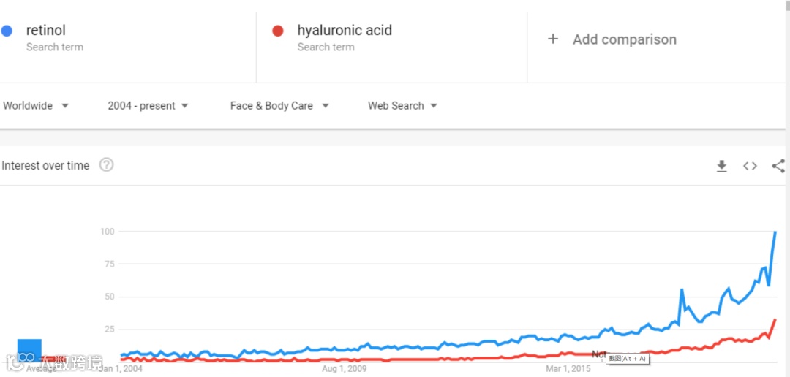The height and width of the screenshot is (377, 790).
Task: Click the share icon
Action: click(778, 166)
